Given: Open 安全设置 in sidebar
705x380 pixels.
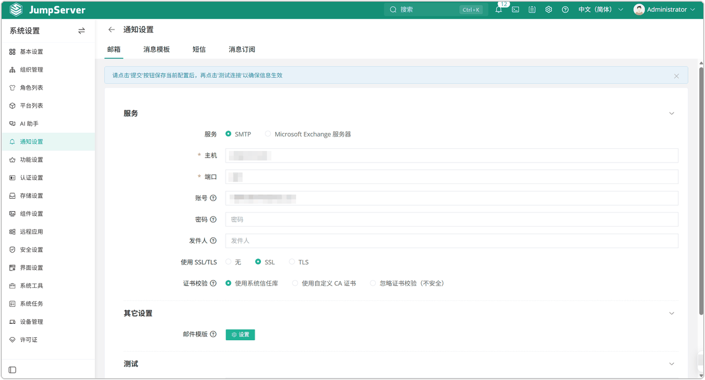Looking at the screenshot, I should 48,250.
